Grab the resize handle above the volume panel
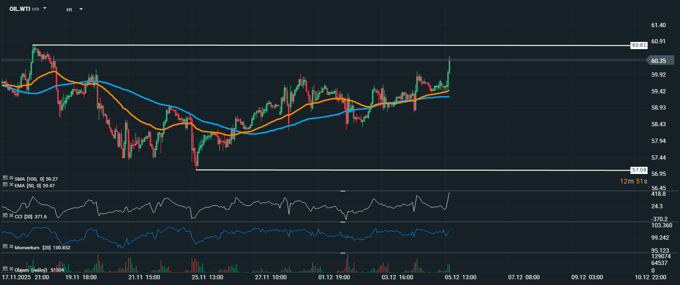Image resolution: width=680 pixels, height=285 pixels. tap(342, 253)
